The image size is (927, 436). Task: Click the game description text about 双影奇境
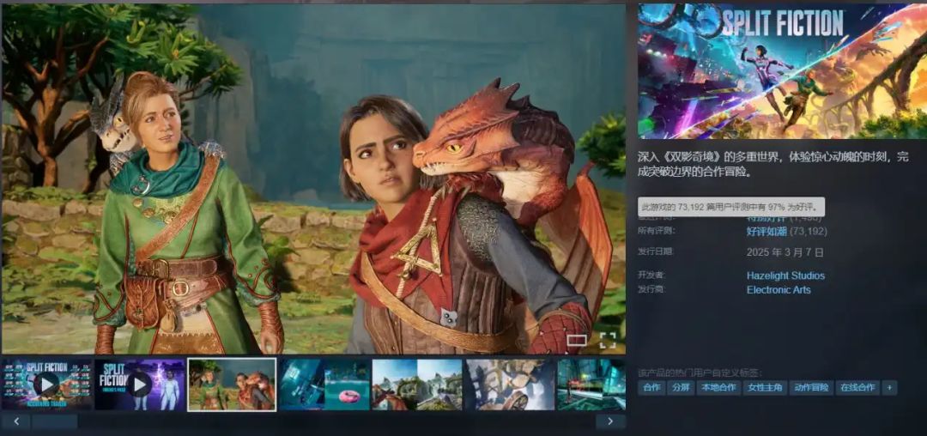pyautogui.click(x=772, y=165)
